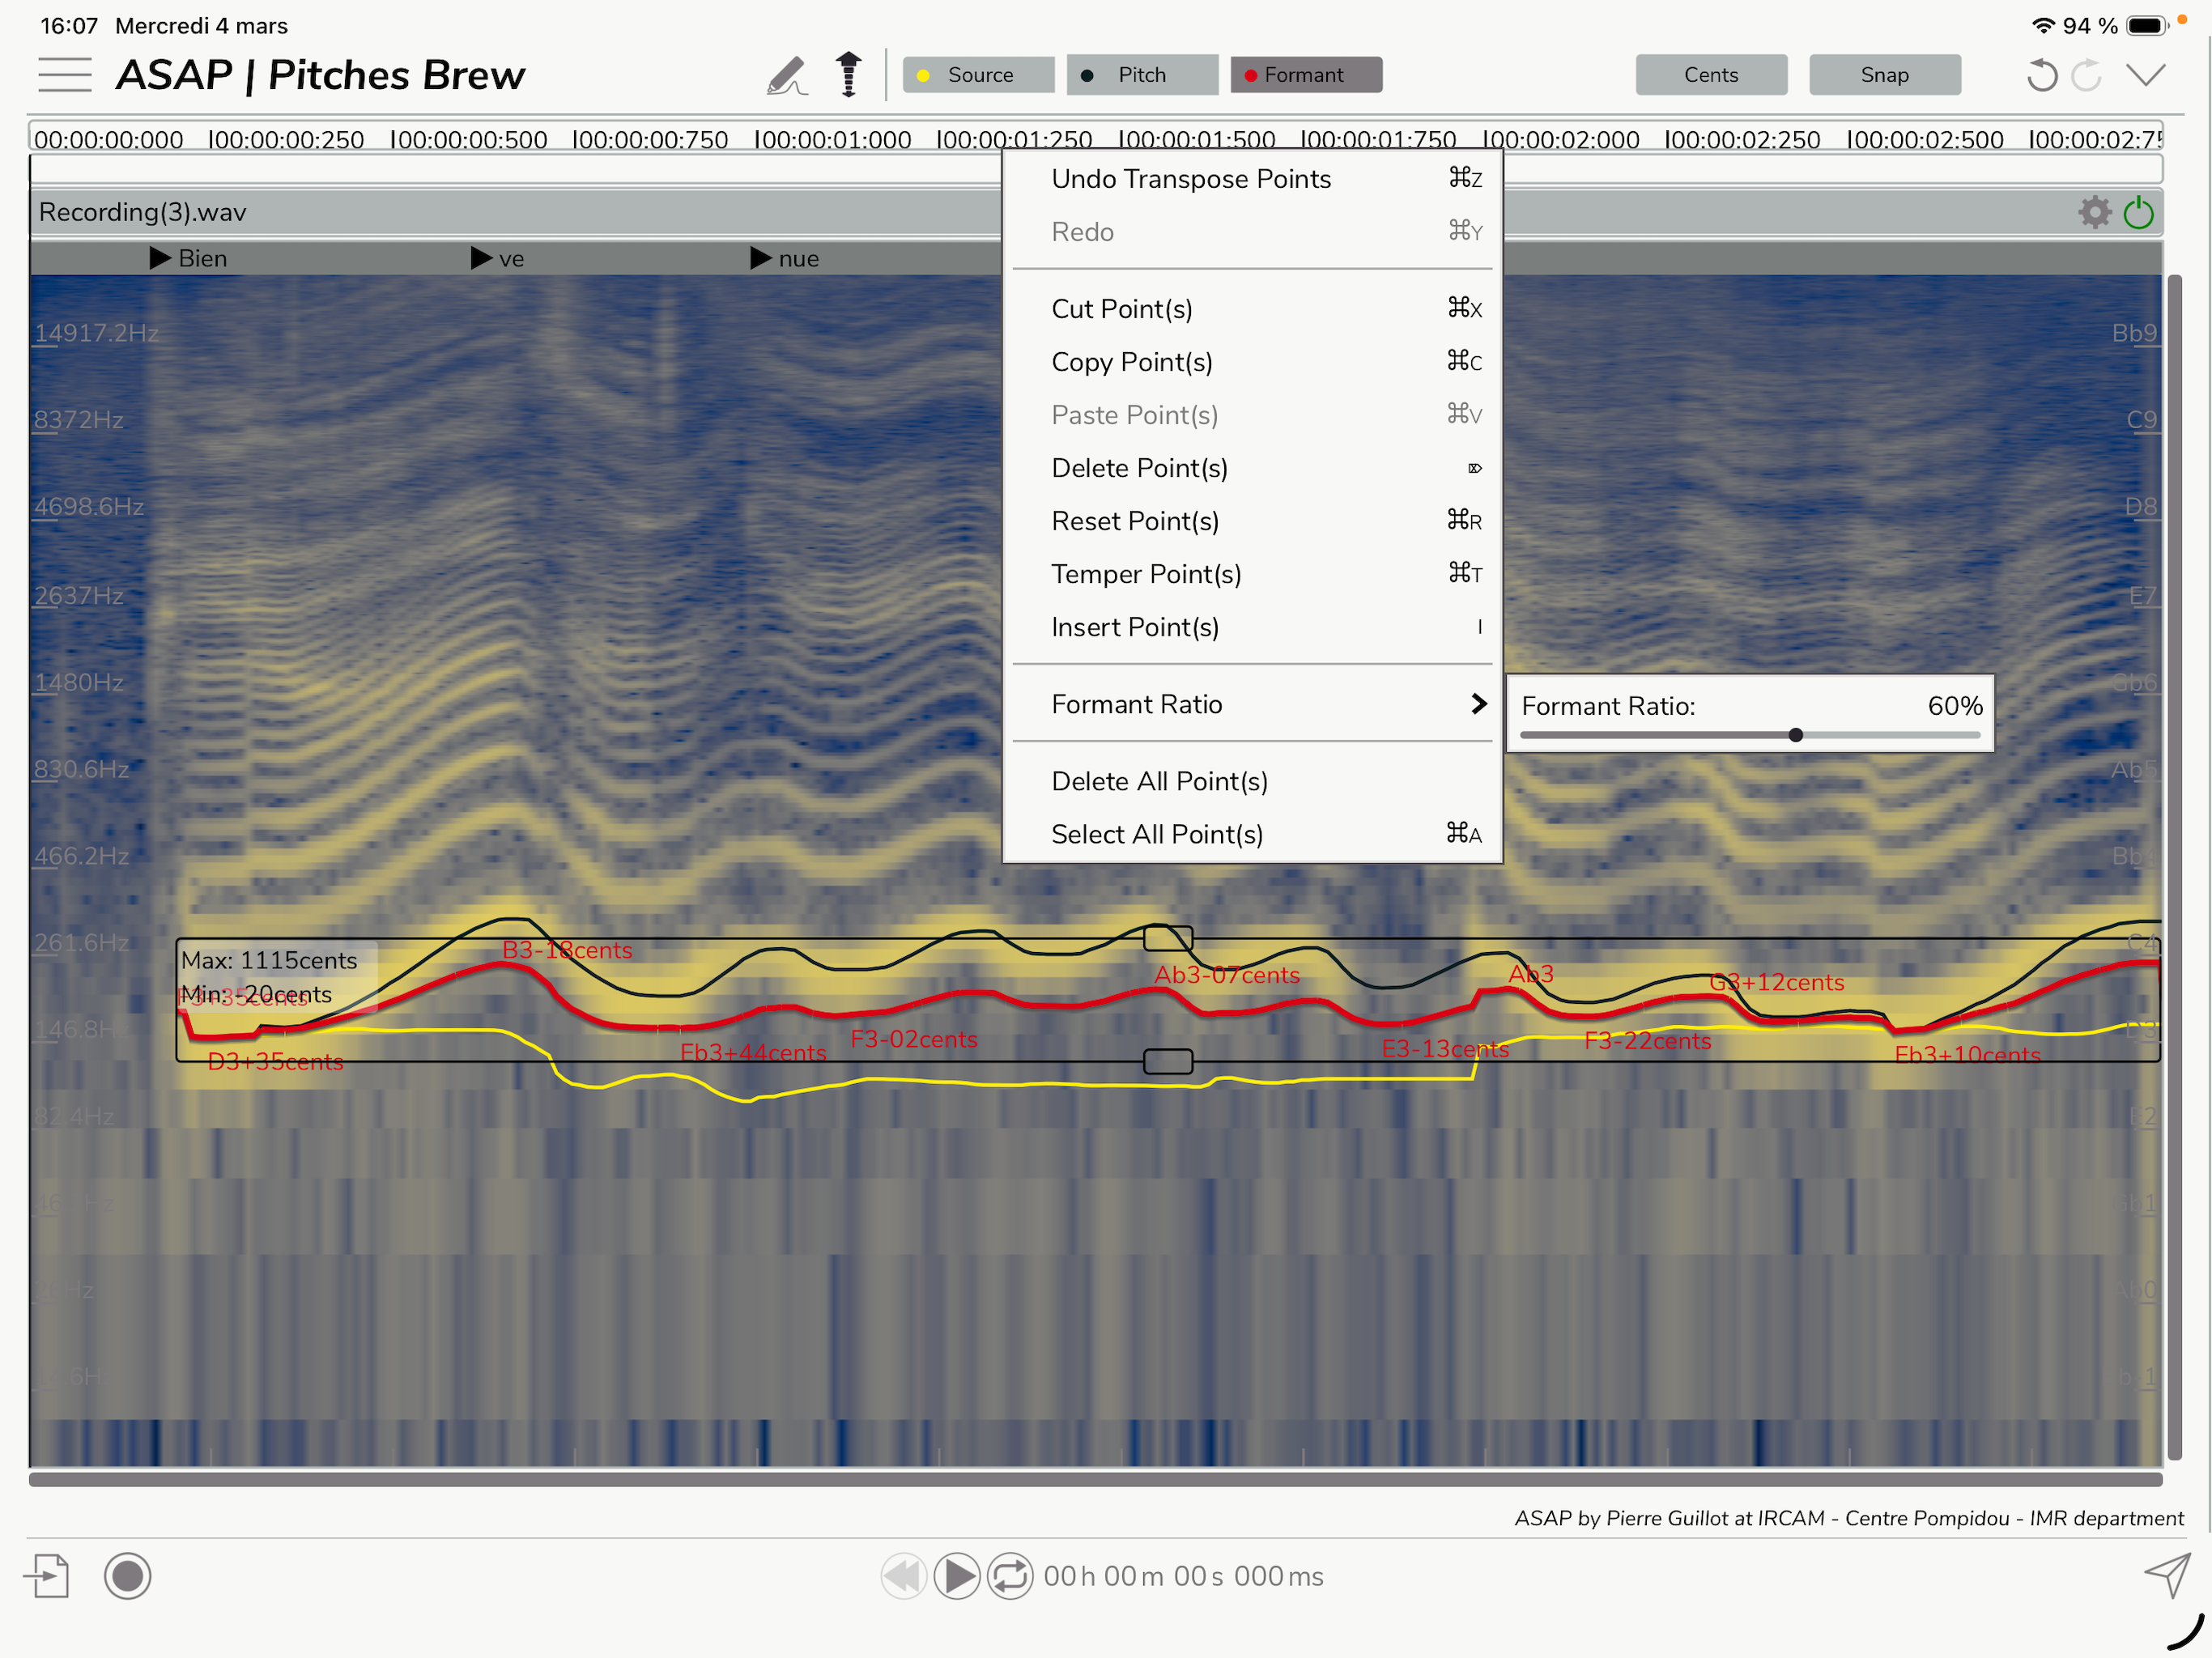
Task: Click the Ab3-07cents pitch label
Action: [1227, 975]
